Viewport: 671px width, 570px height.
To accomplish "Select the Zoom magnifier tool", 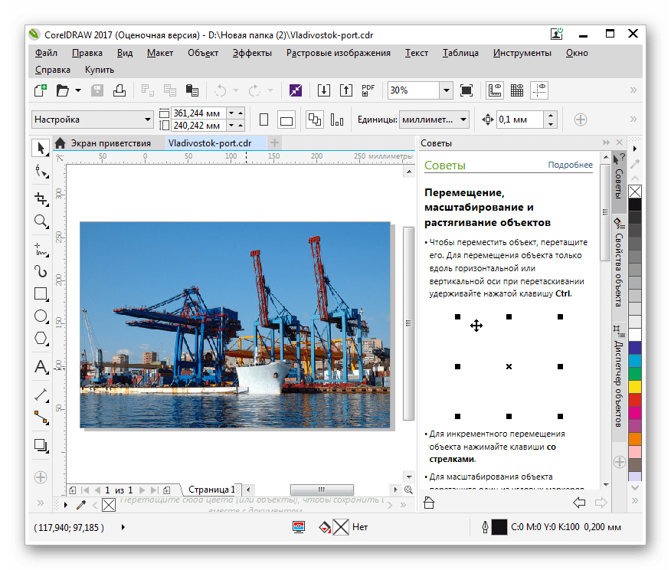I will tap(41, 222).
